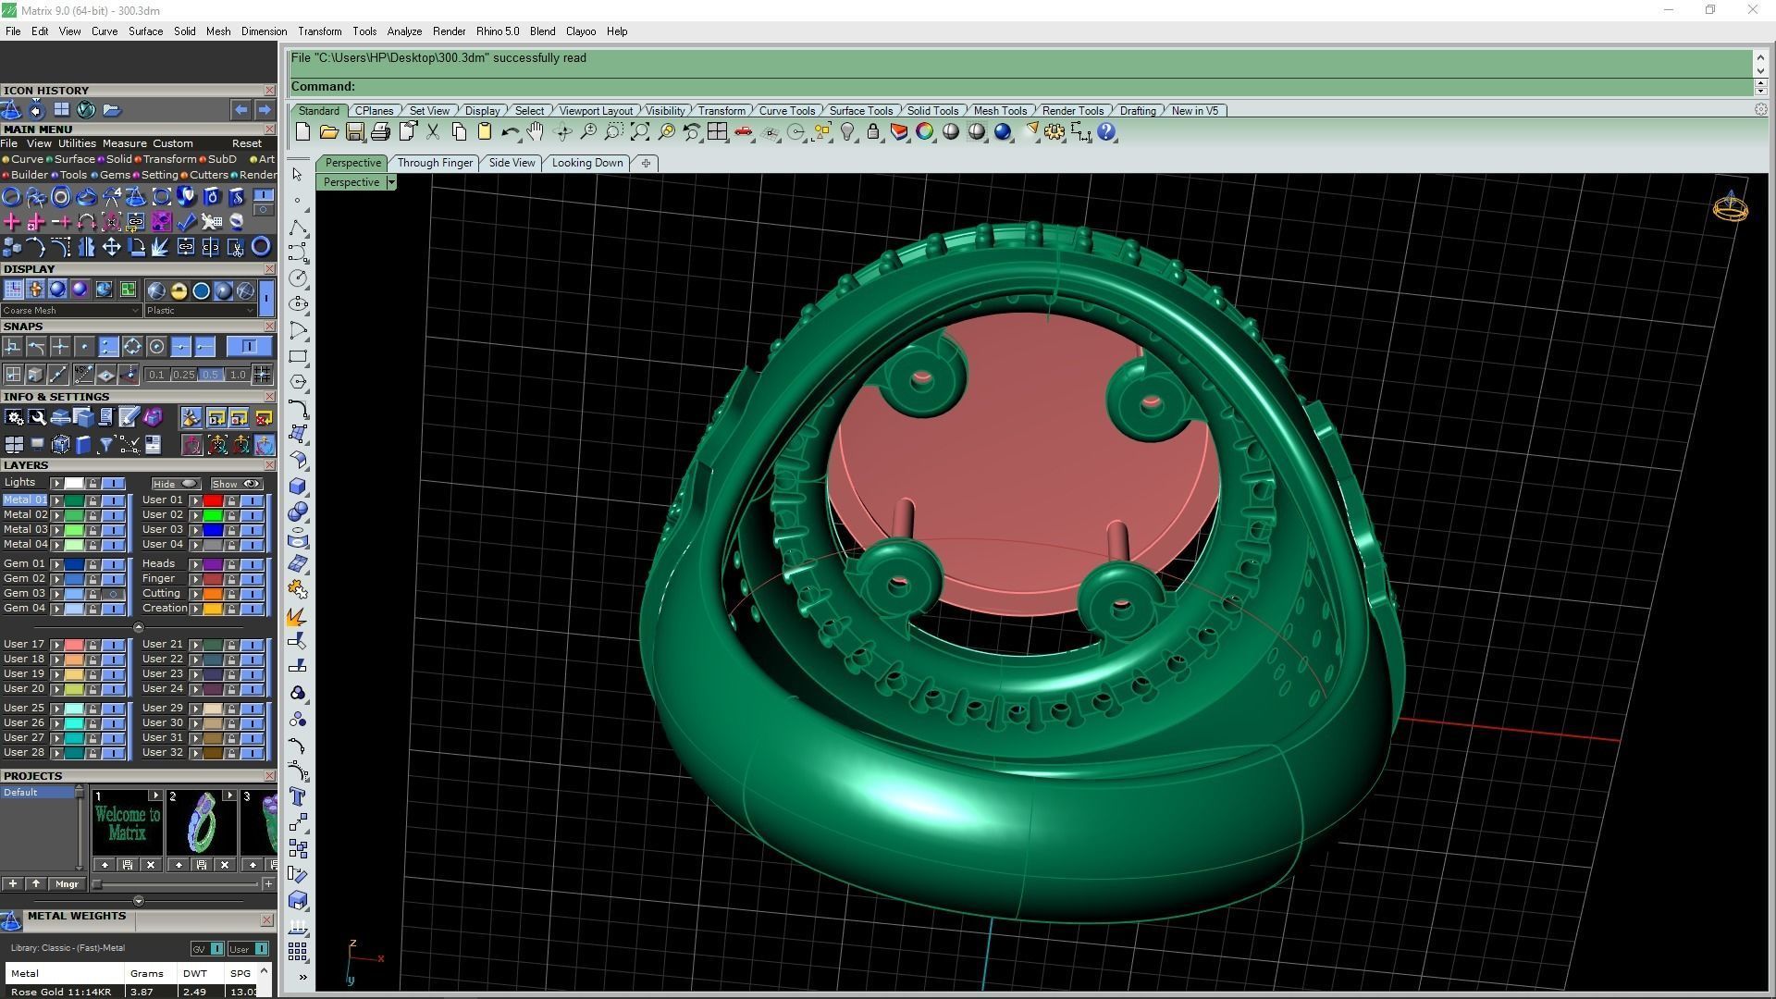Select the 0.25 snap increment button
Viewport: 1776px width, 999px height.
(x=184, y=375)
